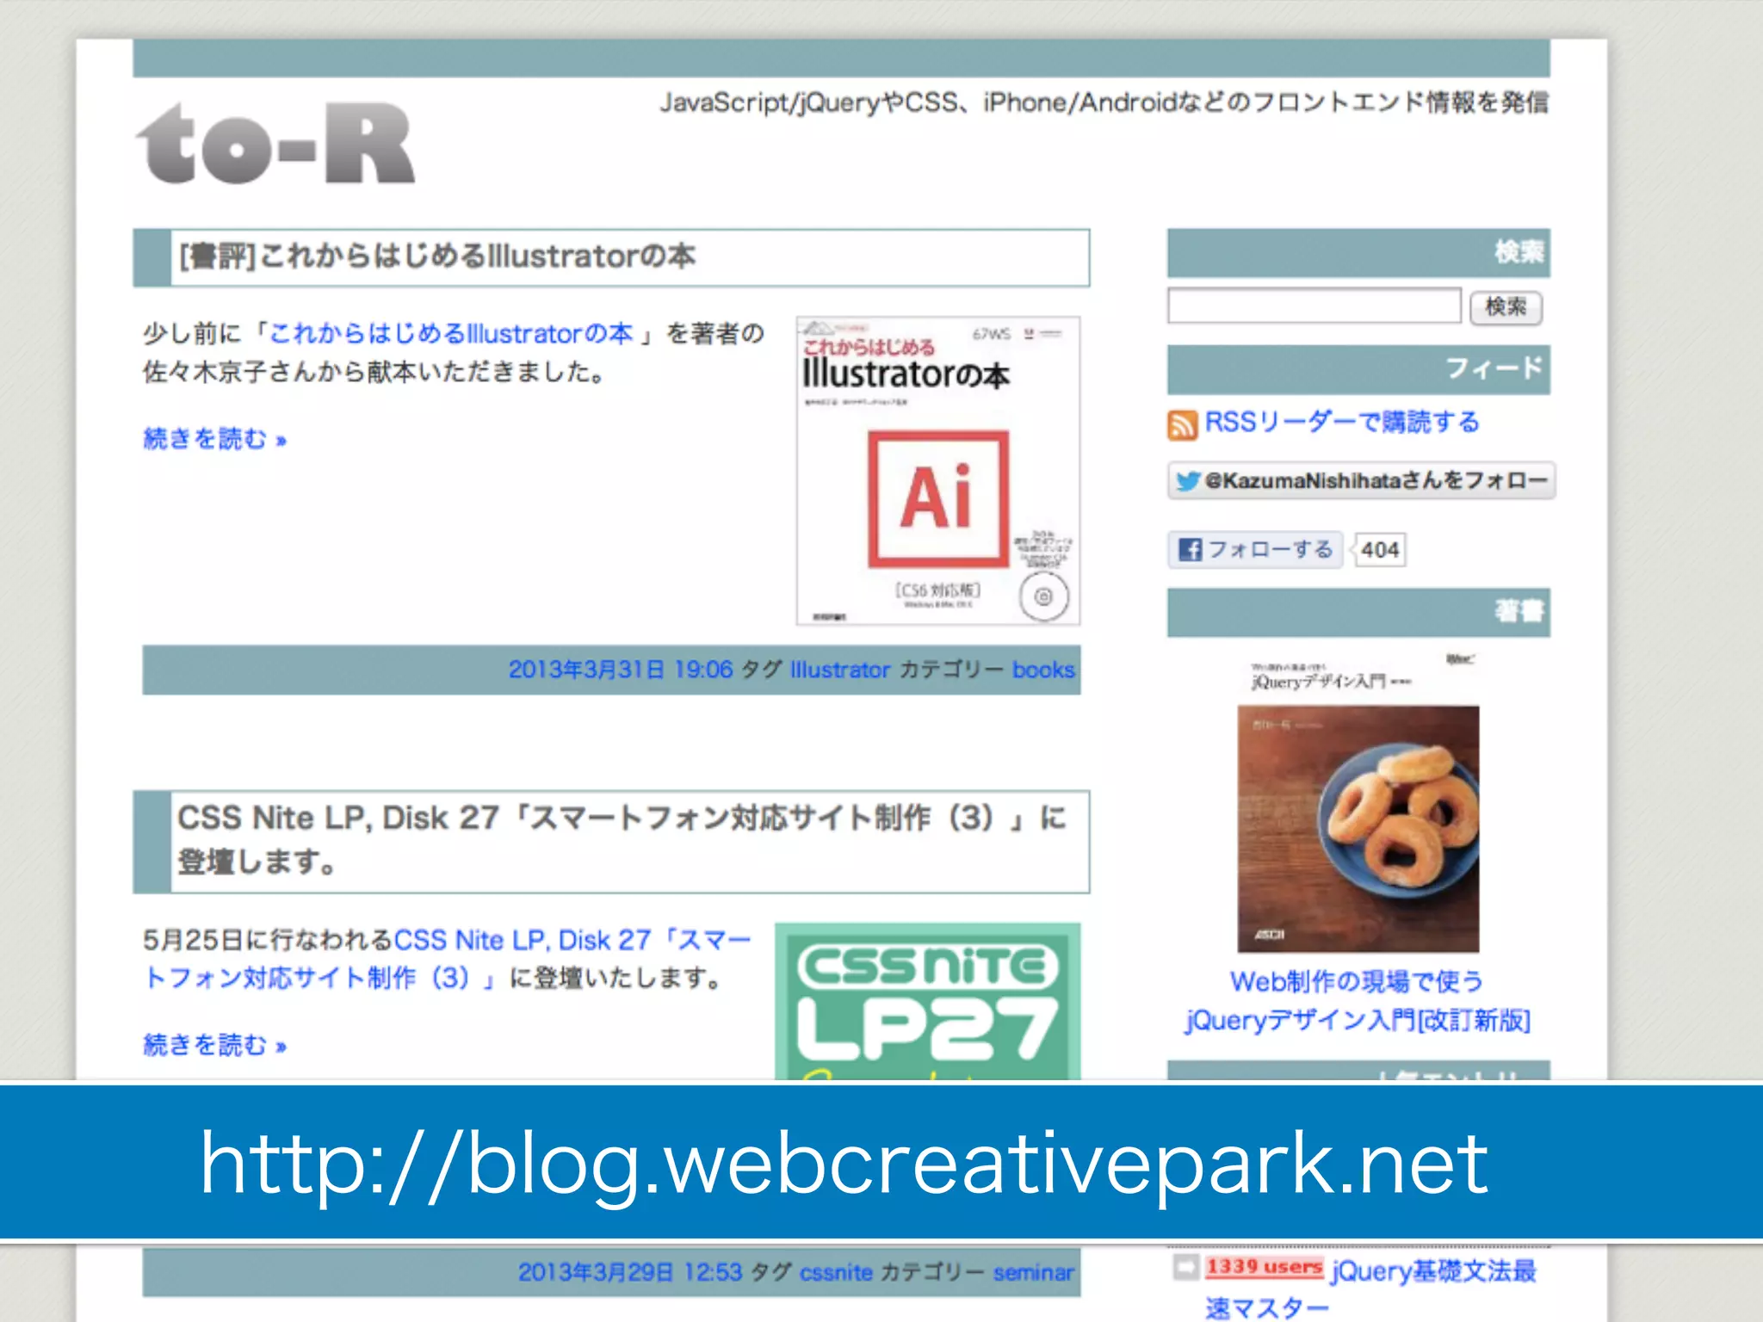This screenshot has width=1763, height=1322.
Task: Open the seminar category link
Action: [1034, 1272]
